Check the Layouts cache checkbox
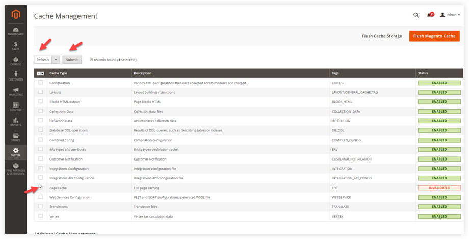Screen dimensions: 469x239 coord(41,92)
